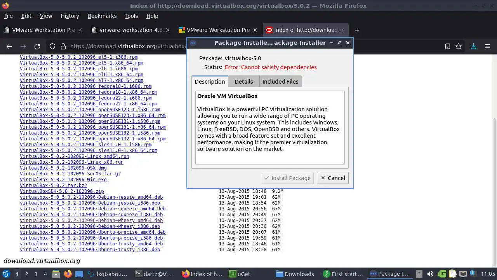Open the Debian~jessie_amd64.deb link
Image resolution: width=497 pixels, height=280 pixels.
tap(91, 197)
